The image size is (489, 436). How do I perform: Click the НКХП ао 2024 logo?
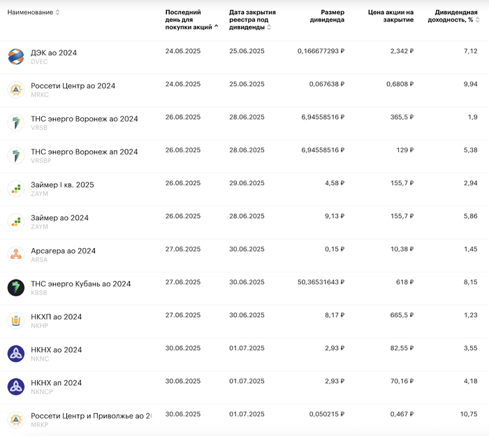(x=15, y=321)
